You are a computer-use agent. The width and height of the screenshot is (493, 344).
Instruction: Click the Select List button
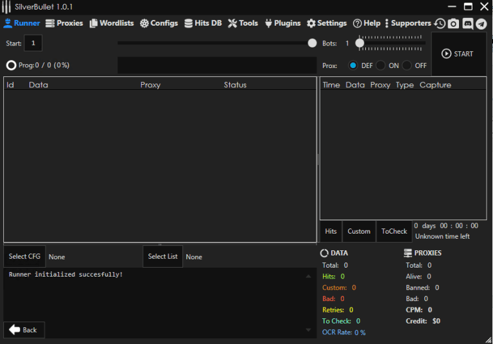(162, 257)
